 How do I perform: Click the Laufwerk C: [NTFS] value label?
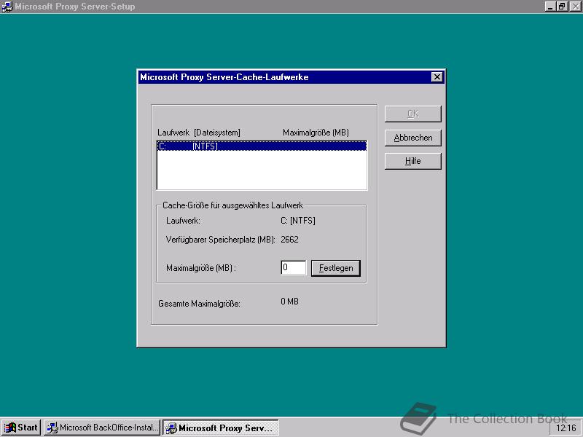298,221
